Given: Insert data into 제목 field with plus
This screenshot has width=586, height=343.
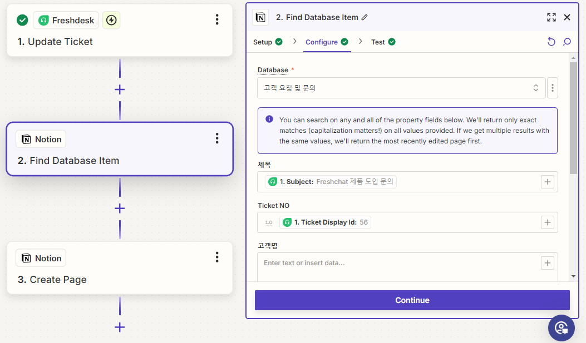Looking at the screenshot, I should tap(548, 182).
